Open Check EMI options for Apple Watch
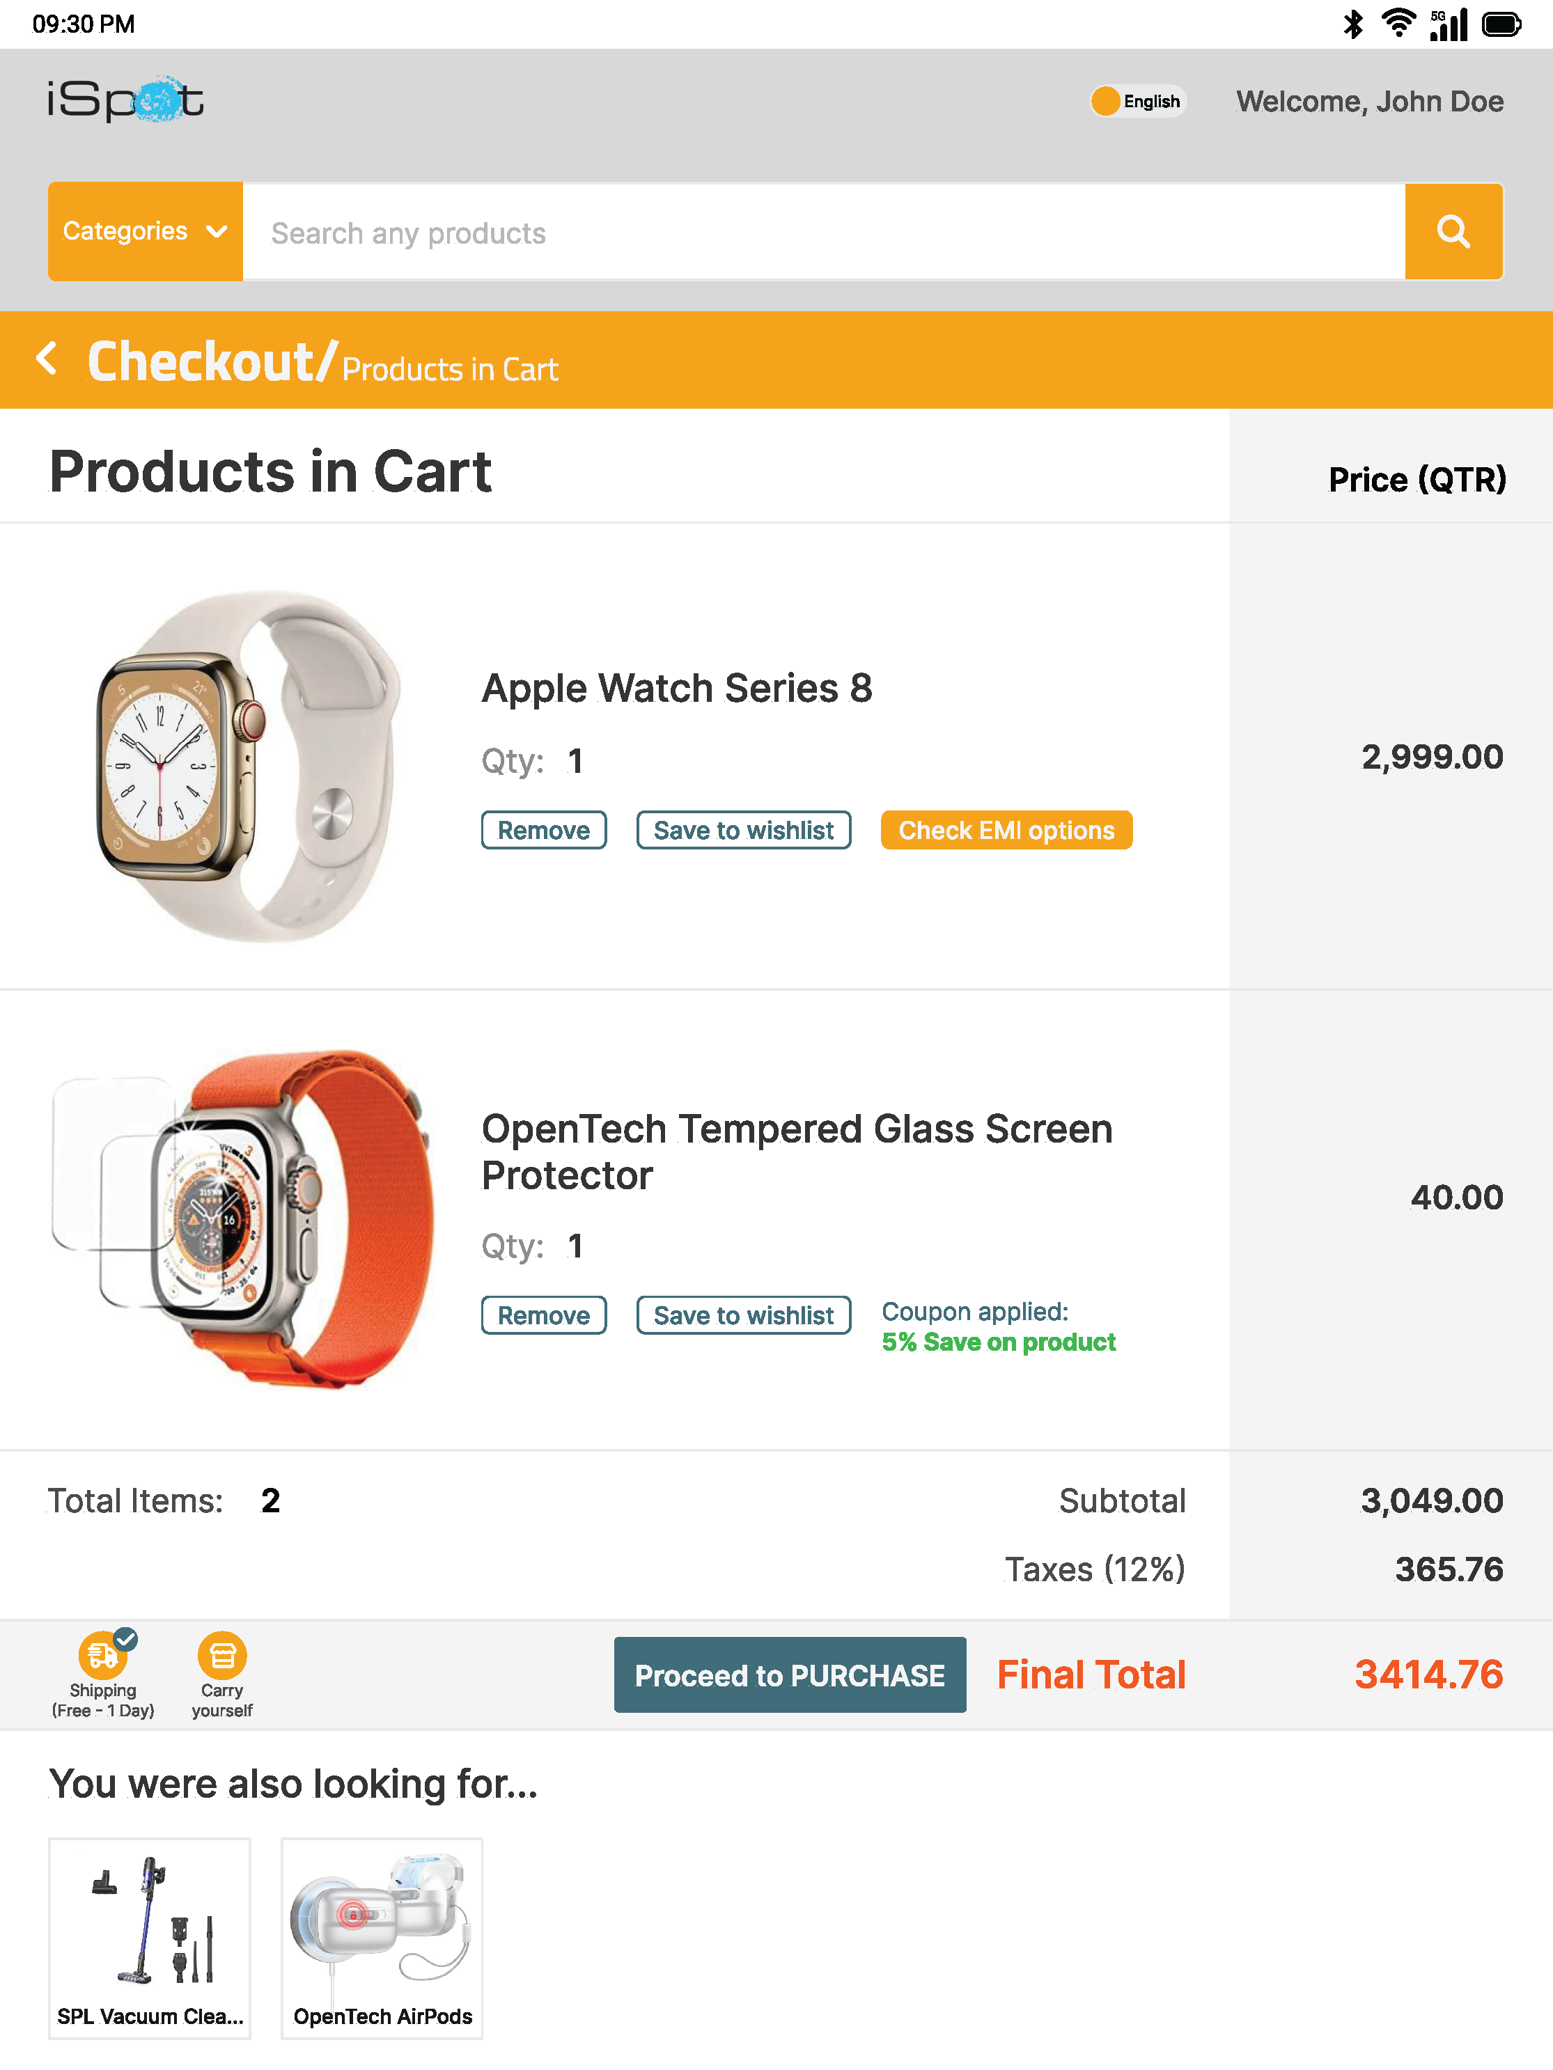This screenshot has height=2070, width=1553. click(x=1006, y=830)
